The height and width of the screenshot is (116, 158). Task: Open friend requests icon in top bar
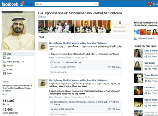tap(22, 4)
